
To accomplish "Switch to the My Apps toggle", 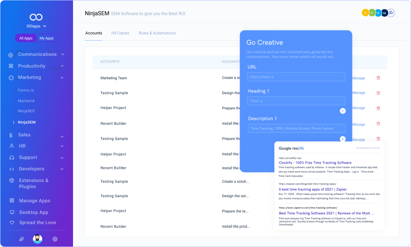I will 46,38.
